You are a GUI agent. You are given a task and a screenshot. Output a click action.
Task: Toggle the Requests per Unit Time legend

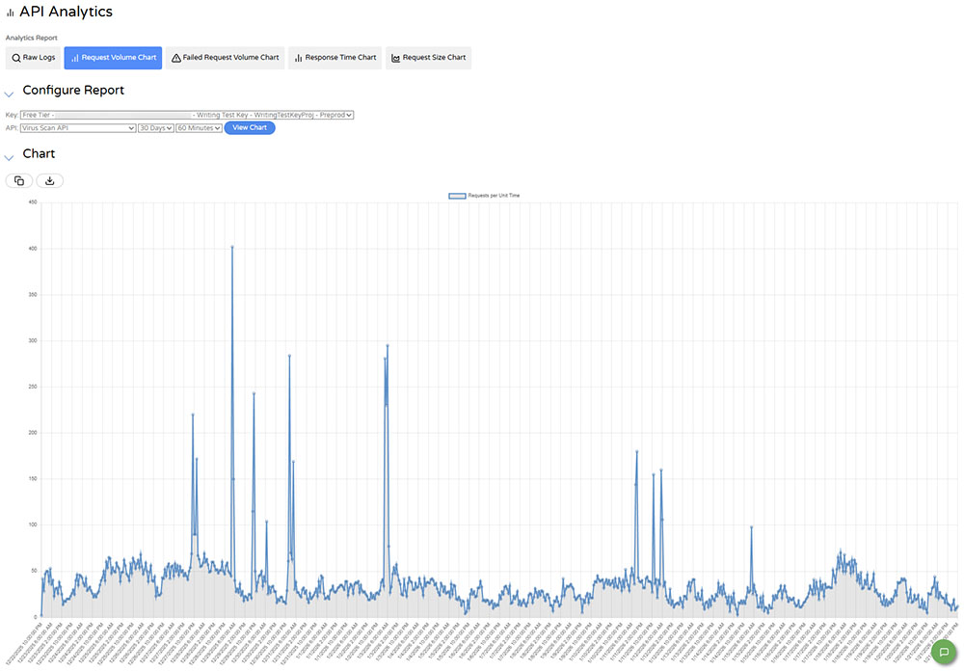(484, 196)
